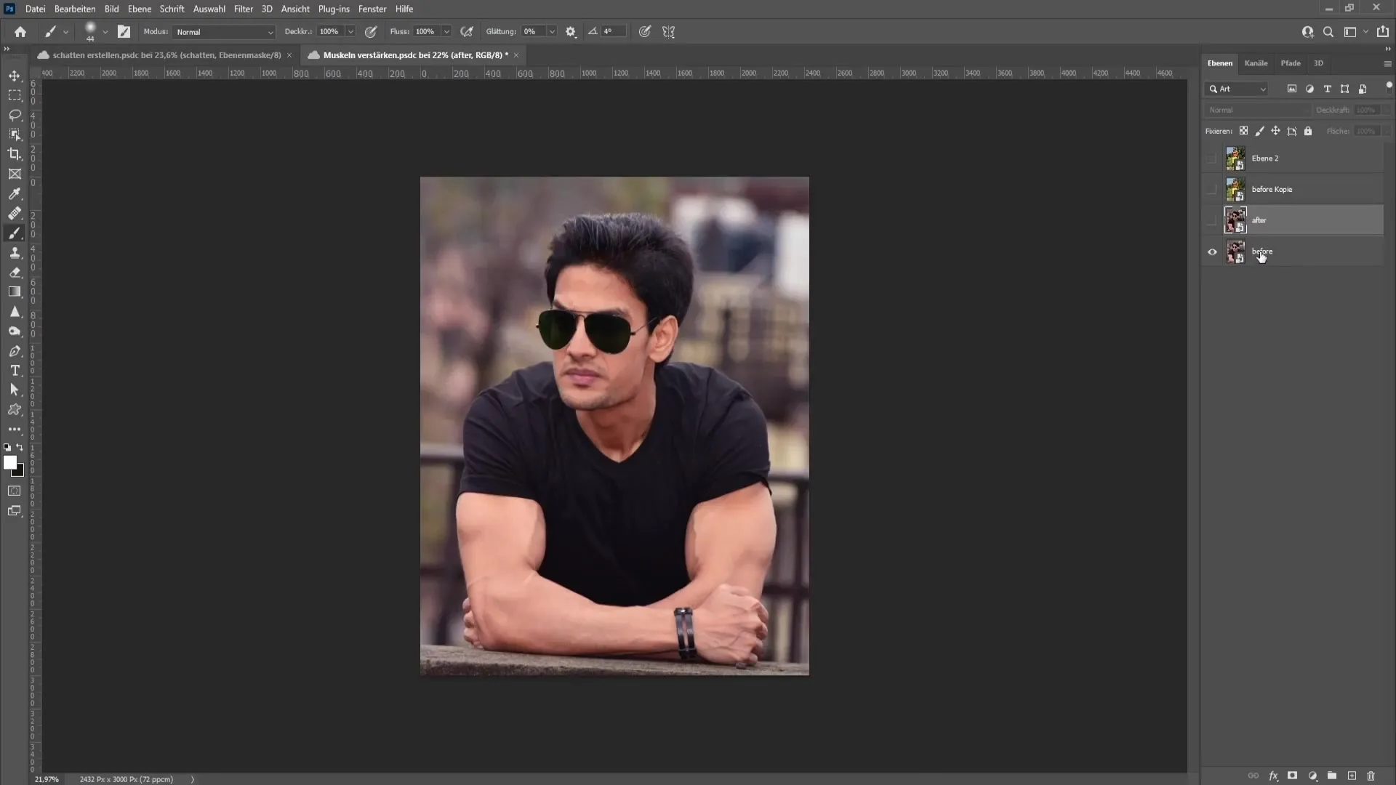Toggle visibility of 'before' layer
The image size is (1396, 785).
click(x=1213, y=251)
